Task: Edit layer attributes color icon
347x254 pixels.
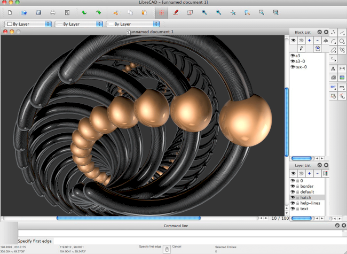Action: click(326, 174)
